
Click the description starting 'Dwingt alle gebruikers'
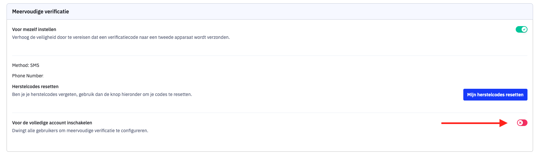pos(80,131)
